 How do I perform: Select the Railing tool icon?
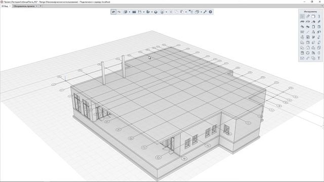(302, 32)
